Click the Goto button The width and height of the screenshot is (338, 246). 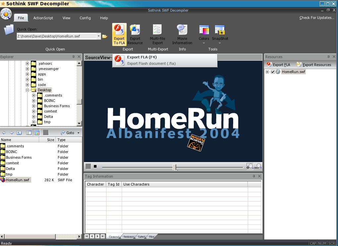point(68,133)
